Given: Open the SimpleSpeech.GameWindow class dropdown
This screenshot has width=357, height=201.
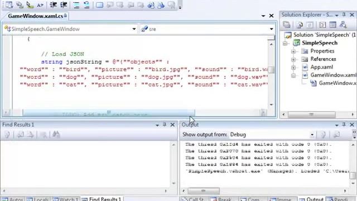Looking at the screenshot, I should tap(134, 29).
